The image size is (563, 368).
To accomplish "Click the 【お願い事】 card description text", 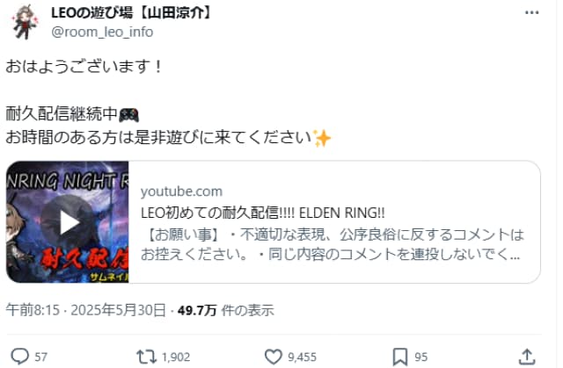I will 333,244.
